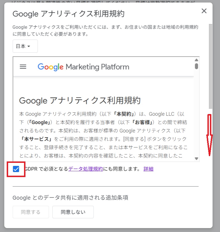This screenshot has width=220, height=232.
Task: Click the terms frame scroll-up arrow
Action: [x=197, y=60]
